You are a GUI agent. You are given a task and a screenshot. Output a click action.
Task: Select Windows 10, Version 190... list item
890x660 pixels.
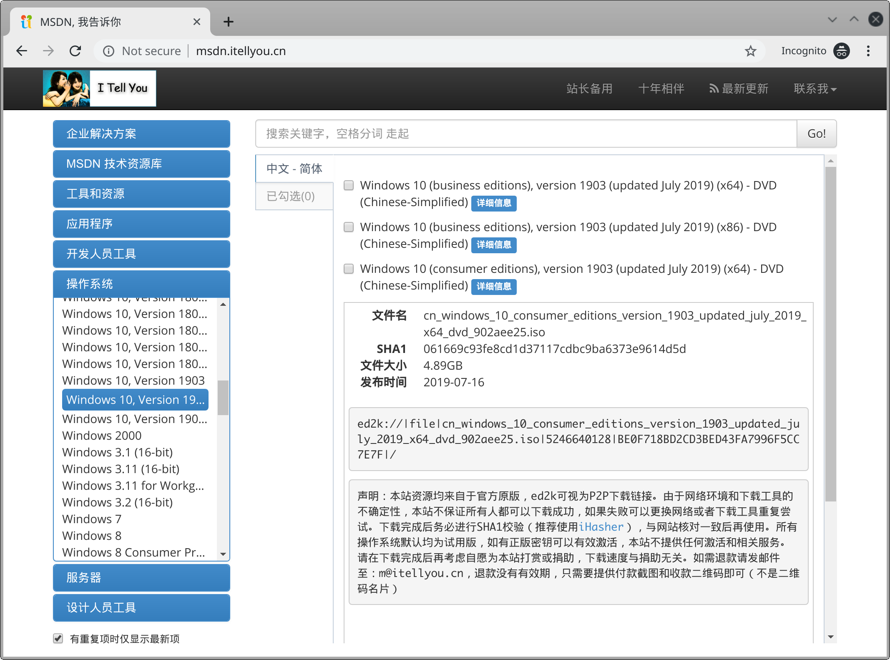click(135, 419)
